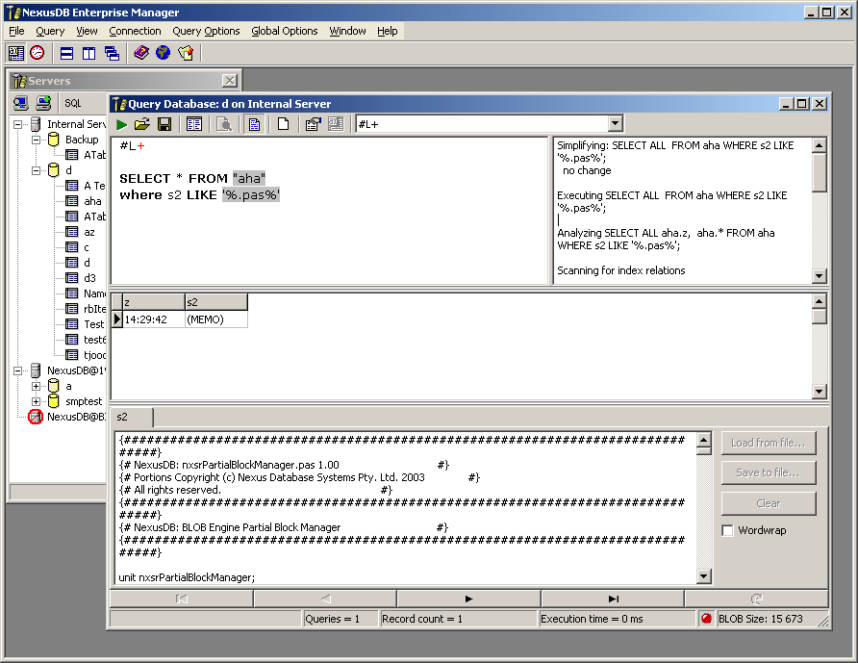The width and height of the screenshot is (858, 663).
Task: Open the #L+ query history dropdown
Action: pyautogui.click(x=615, y=124)
